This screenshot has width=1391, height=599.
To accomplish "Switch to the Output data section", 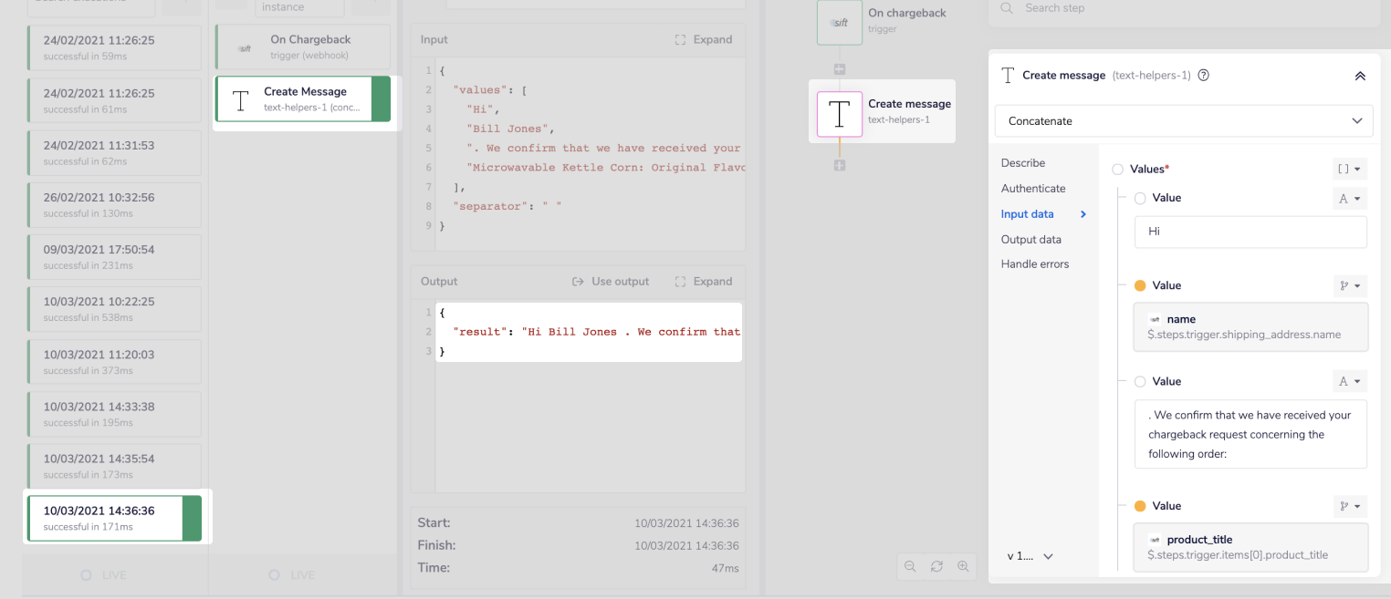I will pos(1030,240).
